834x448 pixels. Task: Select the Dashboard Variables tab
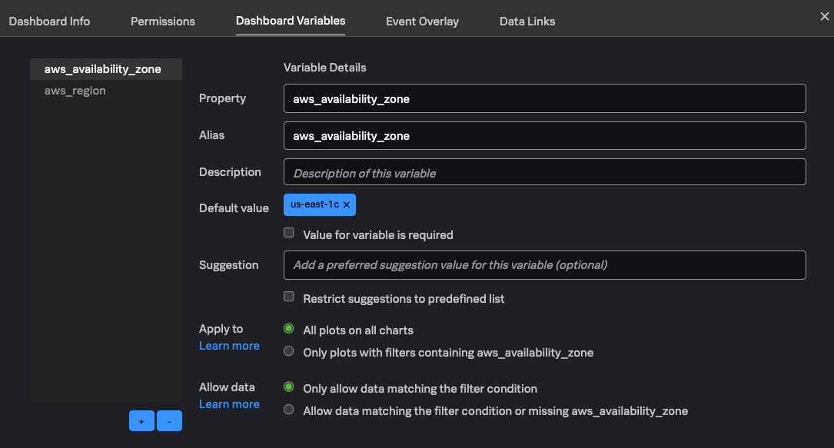pos(290,21)
